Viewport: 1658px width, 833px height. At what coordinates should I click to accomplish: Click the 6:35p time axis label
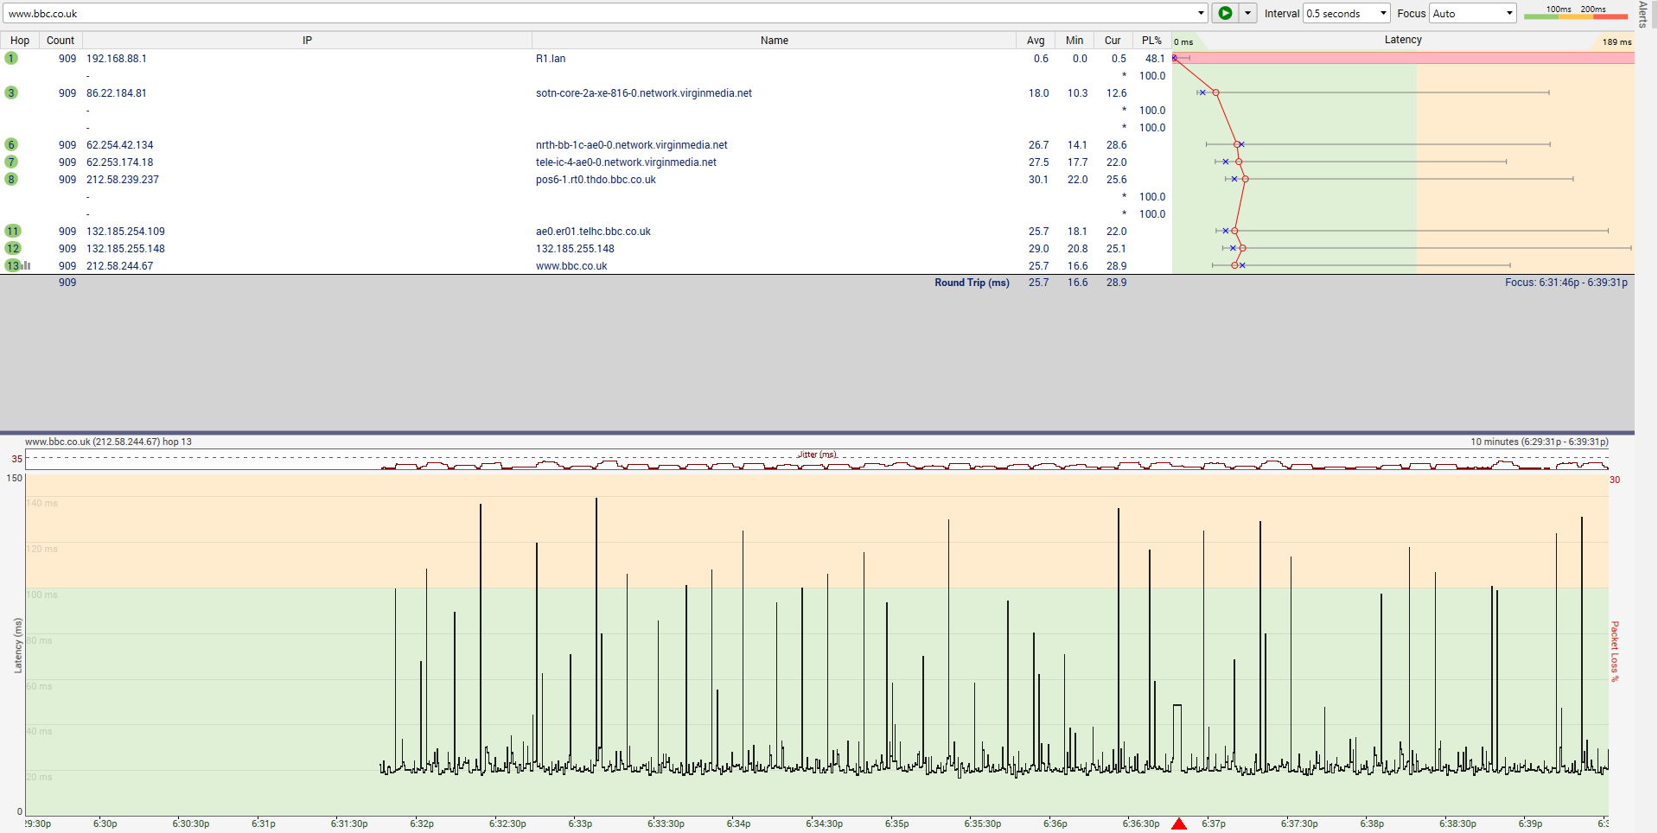click(896, 823)
